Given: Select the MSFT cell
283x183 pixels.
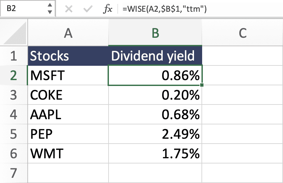Looking at the screenshot, I should 68,76.
